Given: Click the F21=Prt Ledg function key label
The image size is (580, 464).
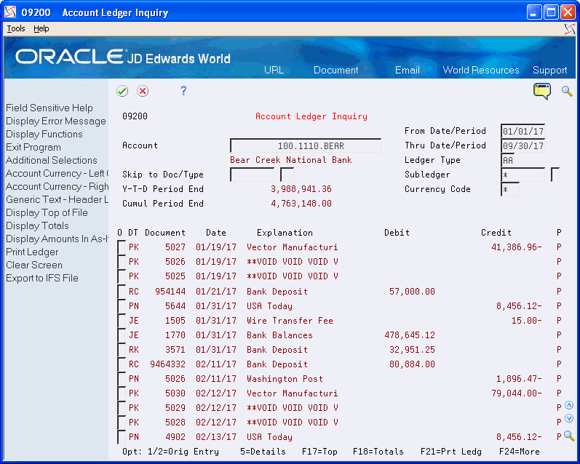Looking at the screenshot, I should tap(451, 452).
